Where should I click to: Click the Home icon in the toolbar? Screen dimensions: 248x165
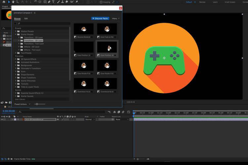(x=4, y=2)
